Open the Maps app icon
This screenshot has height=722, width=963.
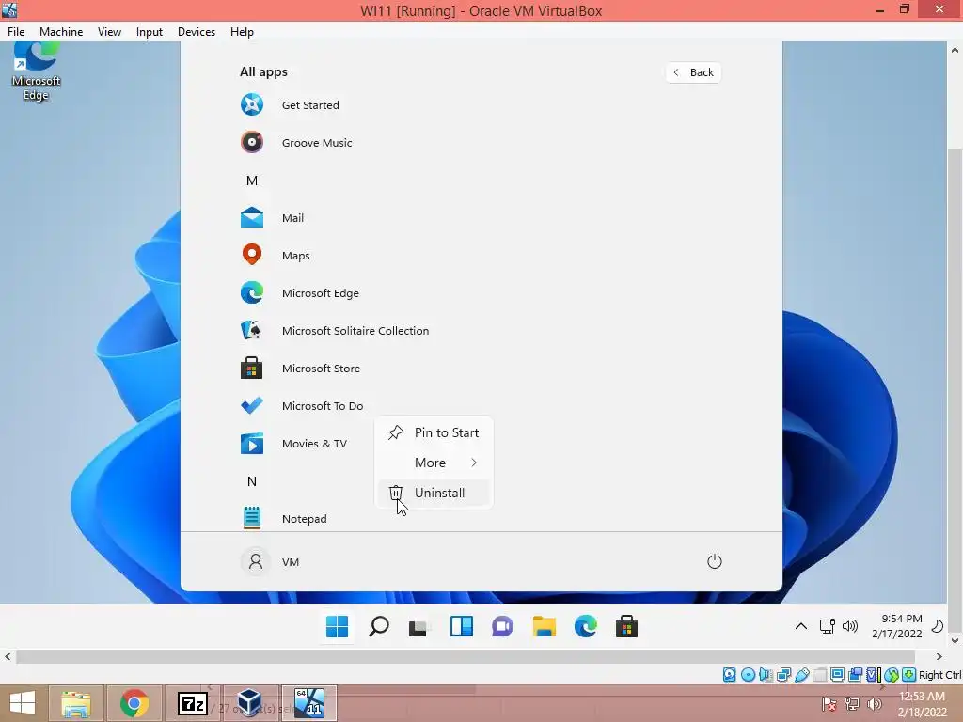(252, 255)
